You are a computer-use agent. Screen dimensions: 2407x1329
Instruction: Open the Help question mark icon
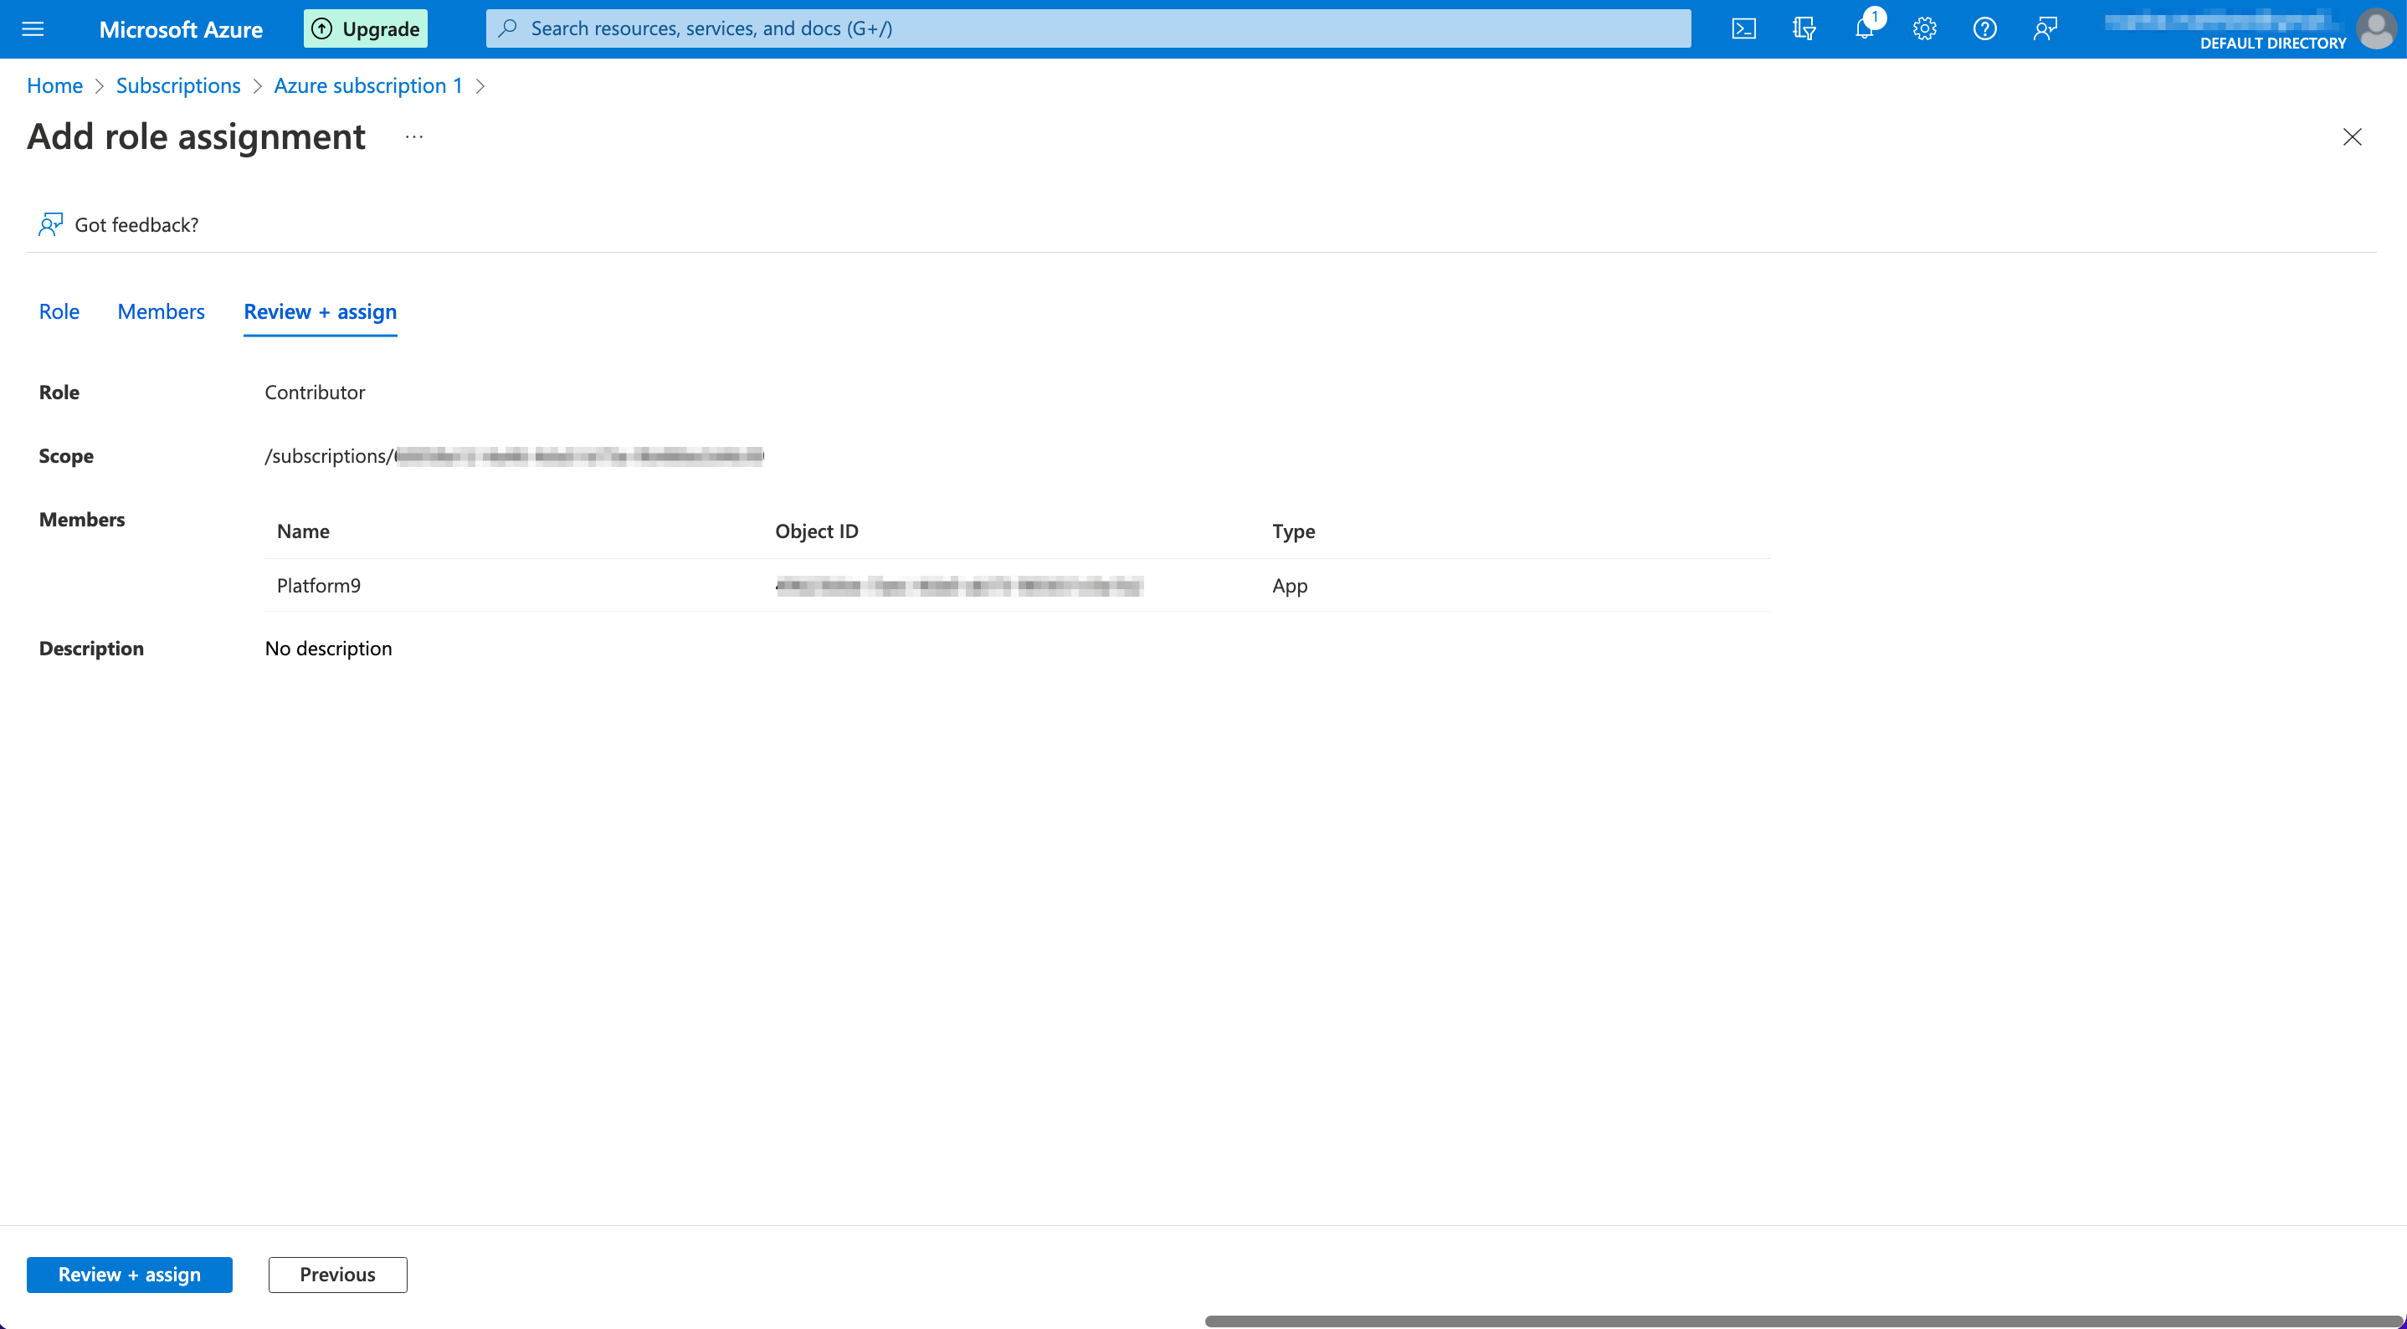pos(1984,29)
